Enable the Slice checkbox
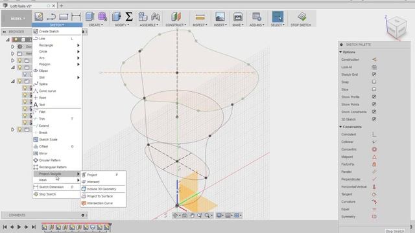The image size is (415, 233). tap(374, 89)
